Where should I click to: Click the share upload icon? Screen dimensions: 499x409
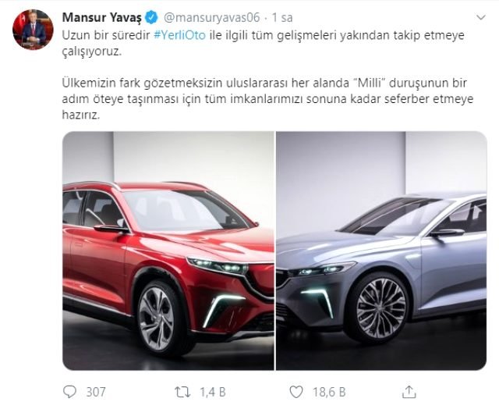[409, 392]
